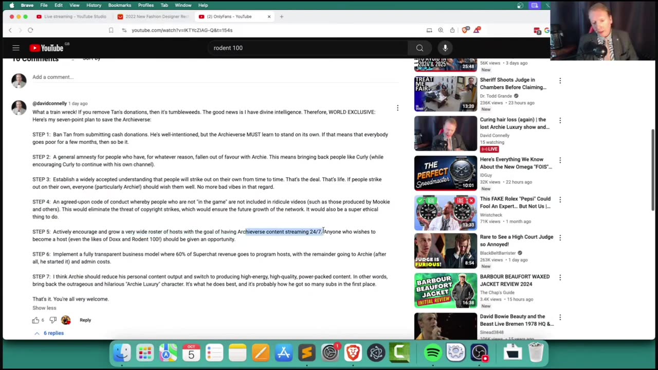Expand the 6 replies thread
Viewport: 658px width, 370px height.
tap(49, 333)
